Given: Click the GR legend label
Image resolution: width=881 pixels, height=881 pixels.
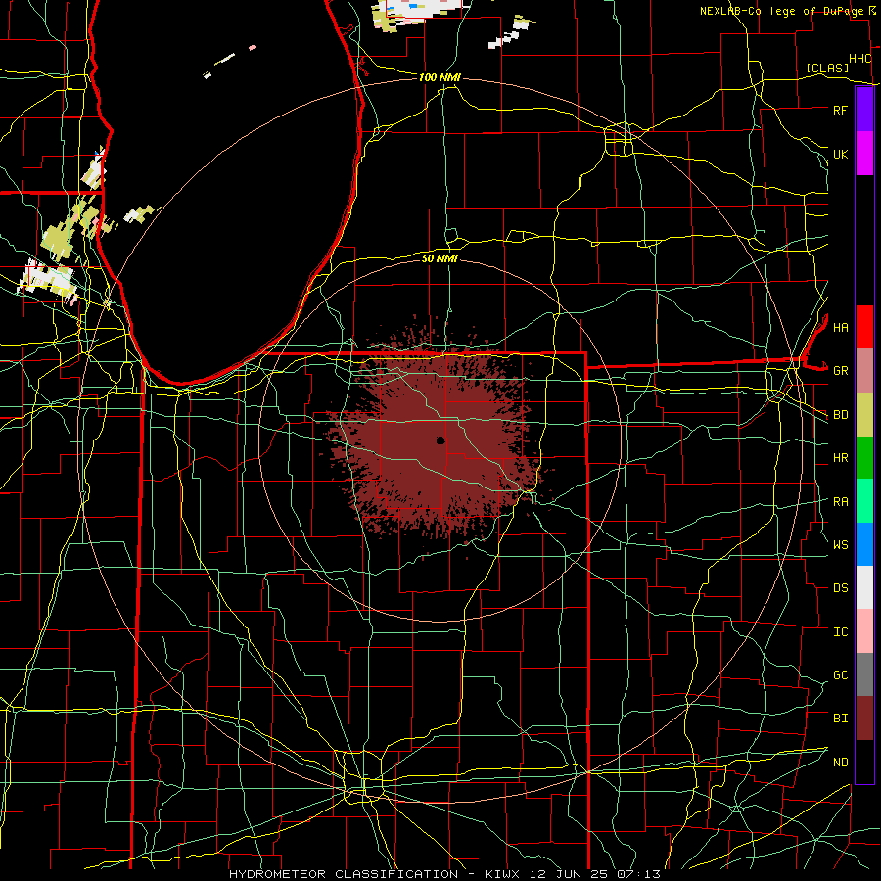Looking at the screenshot, I should tap(840, 371).
